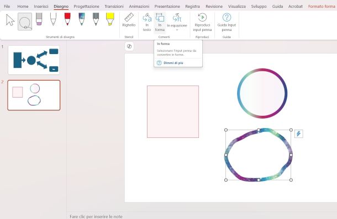Image resolution: width=337 pixels, height=219 pixels.
Task: Switch to the Progettazione tab
Action: 86,7
